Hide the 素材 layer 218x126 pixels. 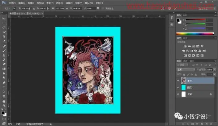178,81
